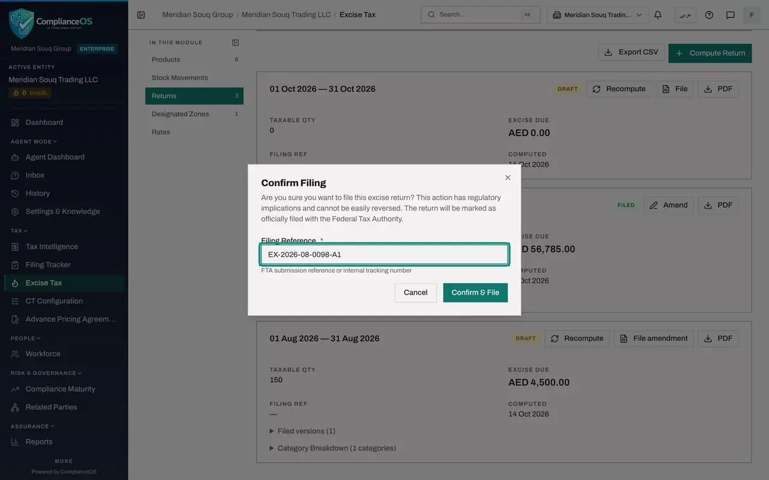Open History in sidebar
The image size is (769, 480).
pyautogui.click(x=64, y=193)
